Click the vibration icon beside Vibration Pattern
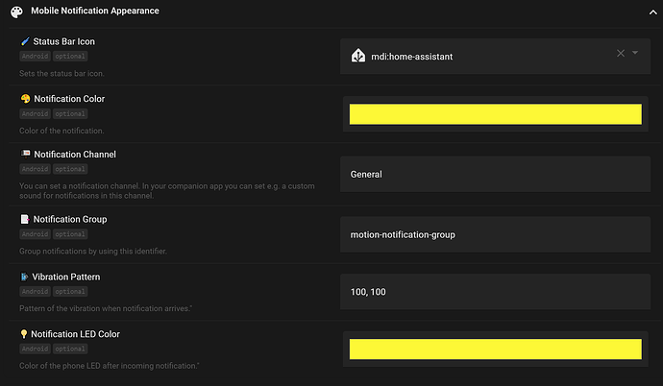 25,277
